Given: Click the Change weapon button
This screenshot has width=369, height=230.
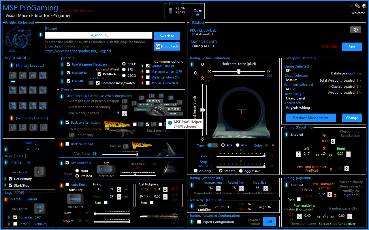Looking at the screenshot, I should [352, 118].
